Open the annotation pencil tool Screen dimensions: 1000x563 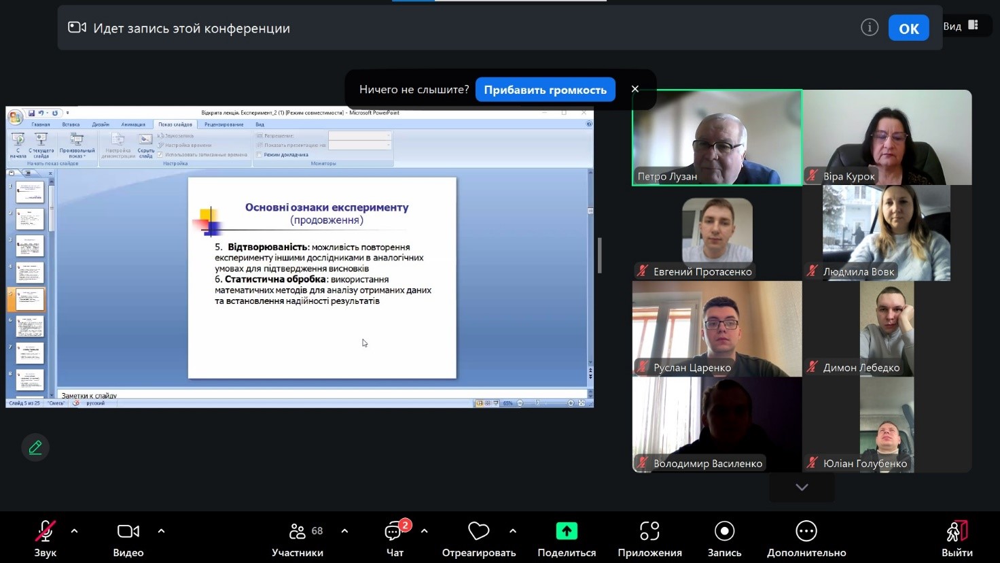(35, 447)
